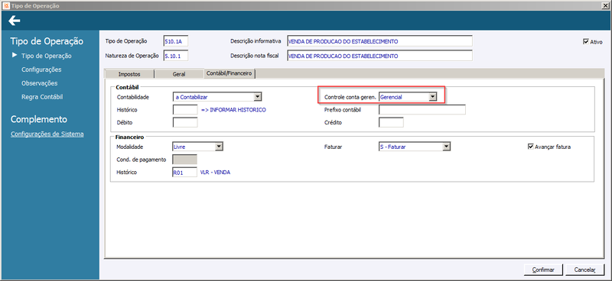This screenshot has height=281, width=612.
Task: Click the Crédito input field
Action: point(391,122)
